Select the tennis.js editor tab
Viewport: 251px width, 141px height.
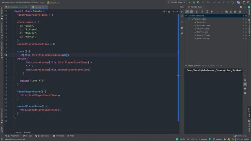click(x=39, y=7)
